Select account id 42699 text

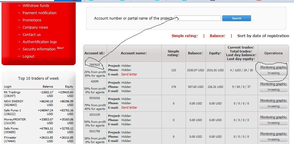click(94, 82)
